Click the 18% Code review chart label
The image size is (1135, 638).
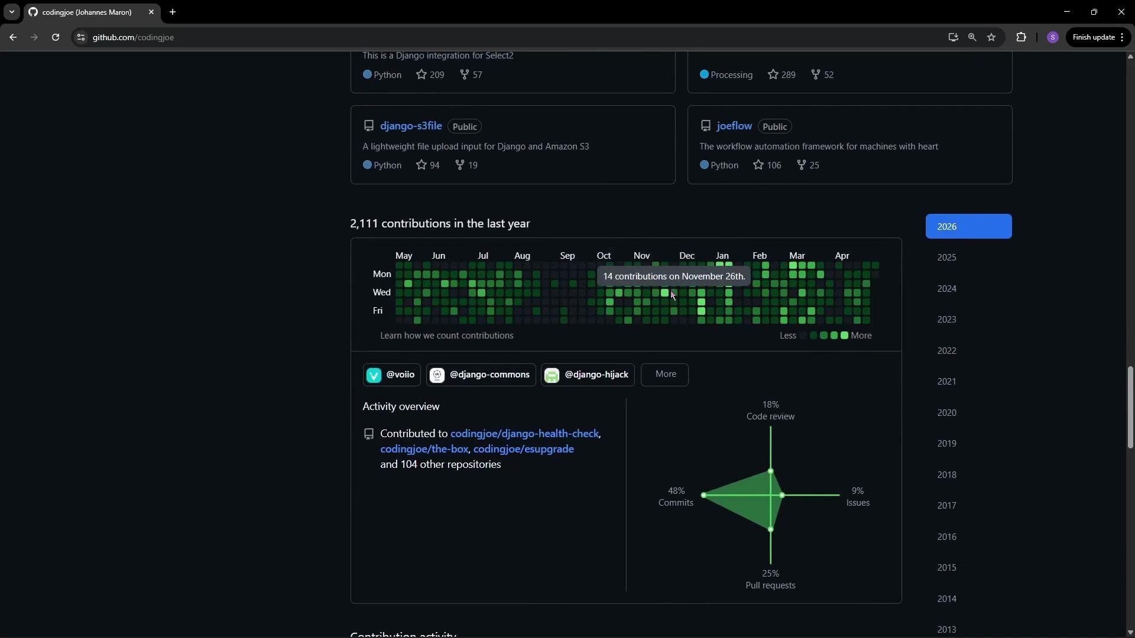pyautogui.click(x=770, y=411)
